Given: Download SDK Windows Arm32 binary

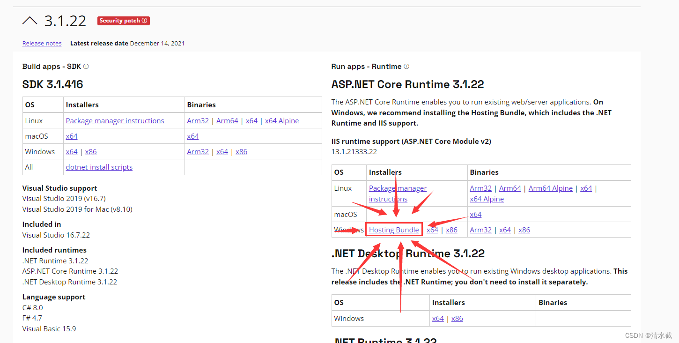Looking at the screenshot, I should (198, 151).
